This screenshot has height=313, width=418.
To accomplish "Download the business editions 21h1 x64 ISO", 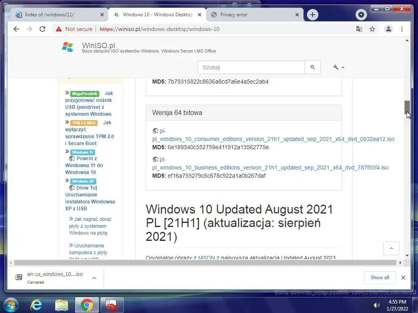I will 270,168.
